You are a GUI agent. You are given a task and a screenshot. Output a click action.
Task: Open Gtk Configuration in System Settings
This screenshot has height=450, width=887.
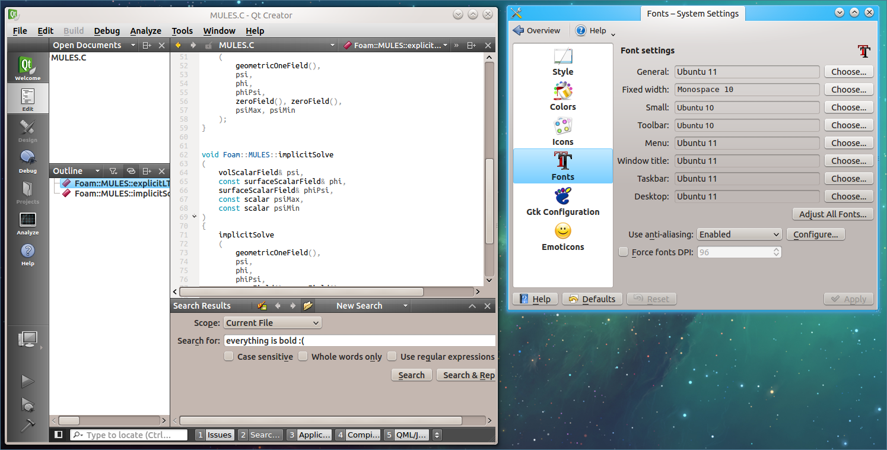562,202
